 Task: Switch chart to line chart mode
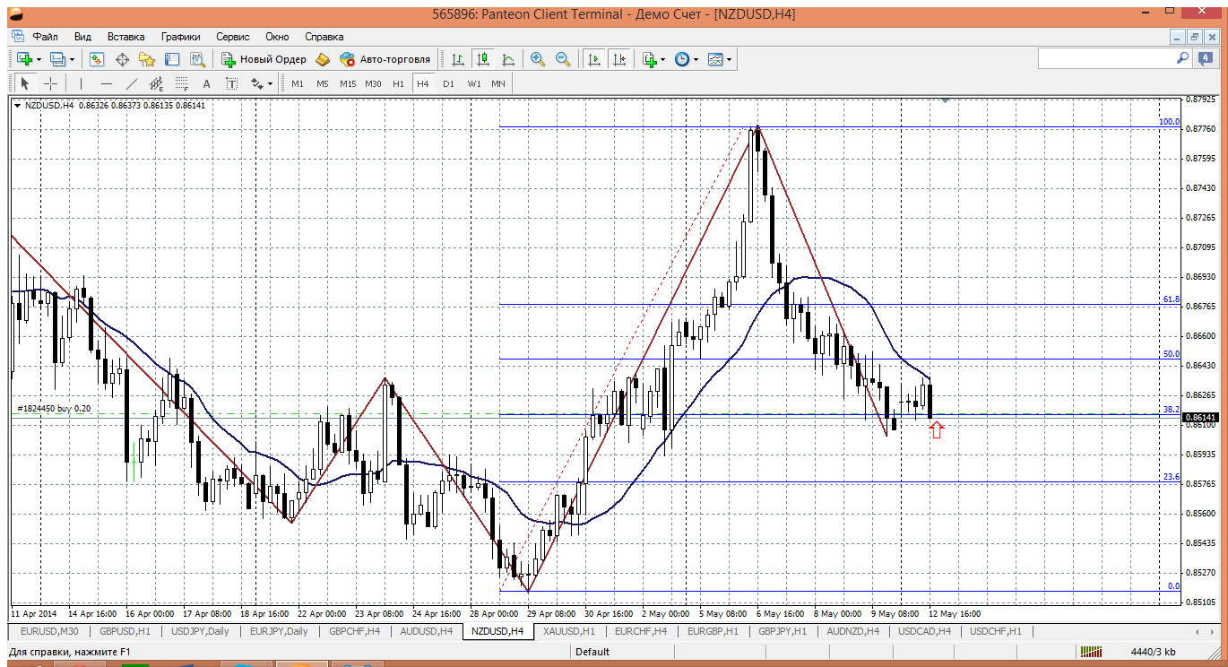[508, 59]
